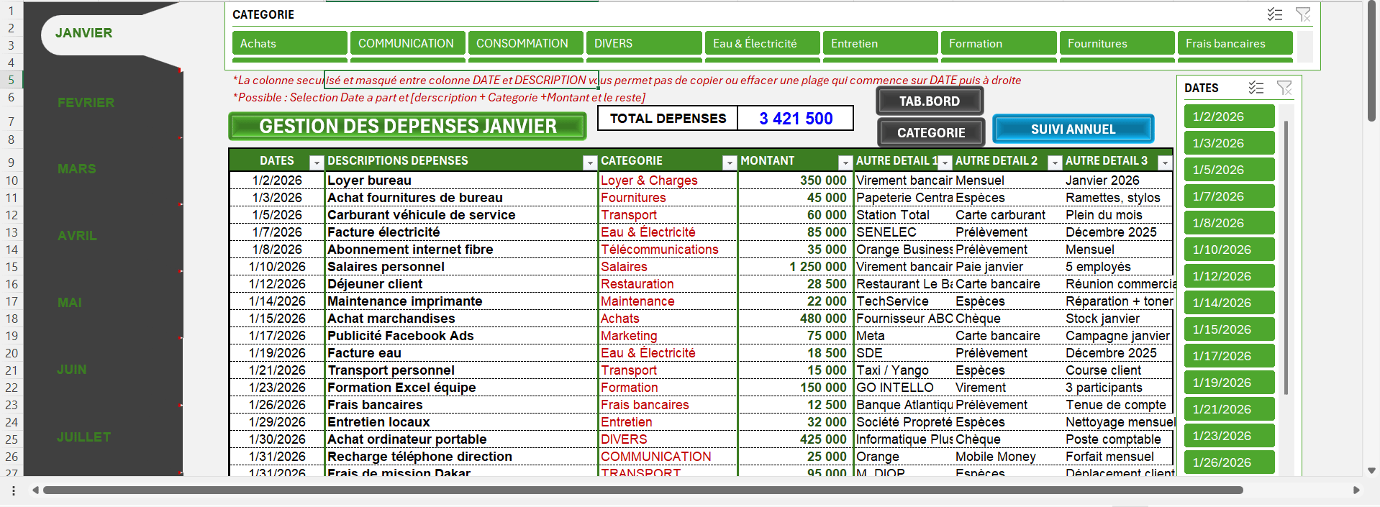Select 1/17/2026 in DATES slicer
The image size is (1380, 507).
[x=1230, y=356]
